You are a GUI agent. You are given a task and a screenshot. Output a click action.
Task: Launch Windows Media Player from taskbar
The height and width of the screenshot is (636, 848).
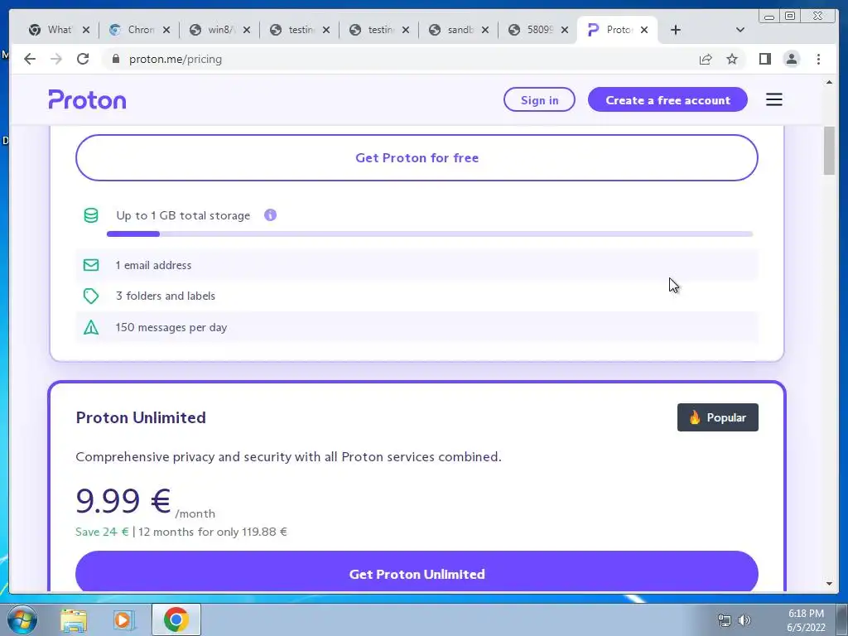coord(124,620)
